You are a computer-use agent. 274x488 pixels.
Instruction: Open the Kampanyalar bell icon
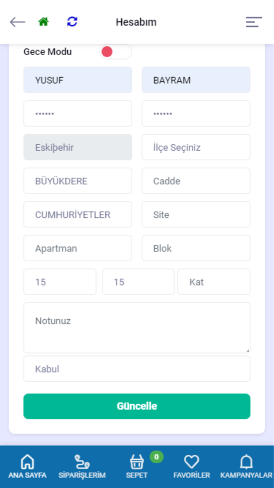(x=246, y=463)
